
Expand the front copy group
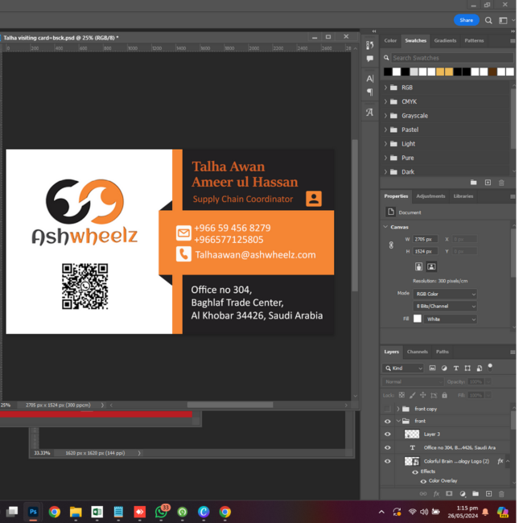pos(398,409)
